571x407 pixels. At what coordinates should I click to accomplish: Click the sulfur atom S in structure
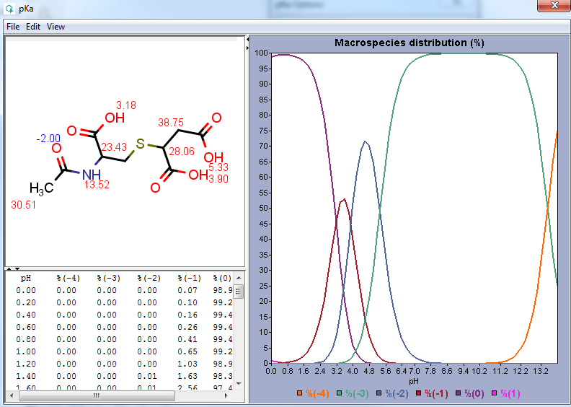pyautogui.click(x=140, y=144)
